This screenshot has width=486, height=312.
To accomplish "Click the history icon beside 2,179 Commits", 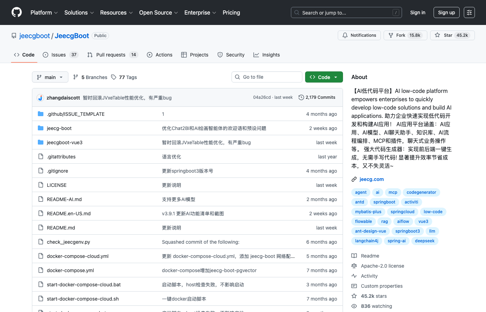I will [x=301, y=97].
